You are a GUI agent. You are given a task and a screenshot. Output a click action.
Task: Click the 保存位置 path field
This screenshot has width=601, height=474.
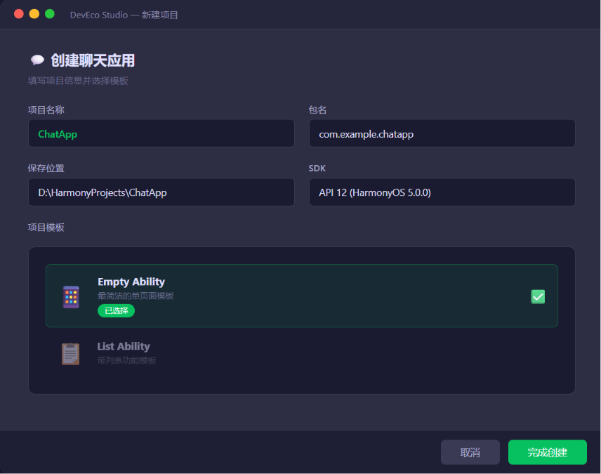[x=161, y=192]
